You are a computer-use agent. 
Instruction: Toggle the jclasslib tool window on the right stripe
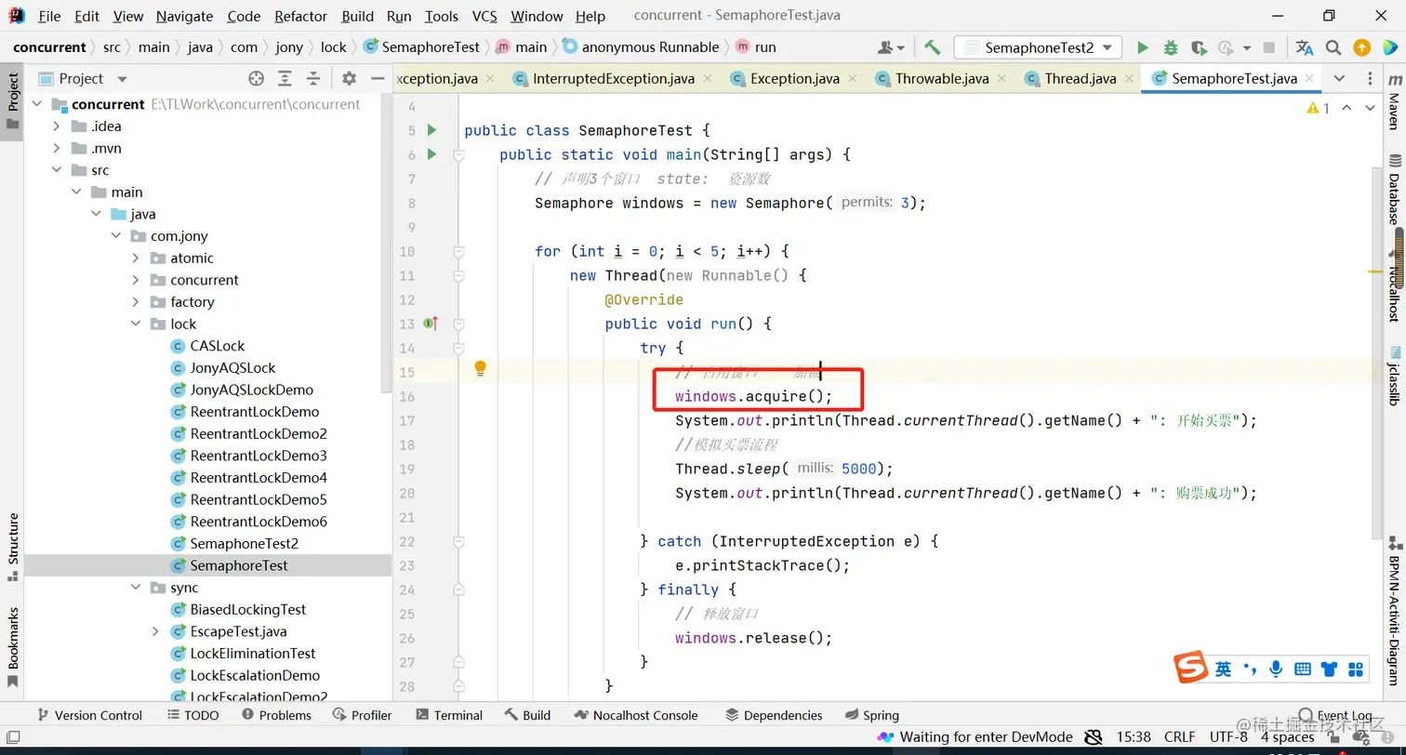pos(1394,376)
